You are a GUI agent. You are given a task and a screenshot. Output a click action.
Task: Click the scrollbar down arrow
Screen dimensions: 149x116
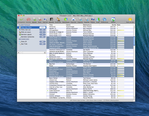coord(134,98)
